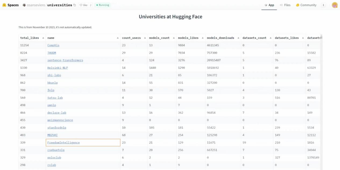Select the total_likes cell 11254
The width and height of the screenshot is (340, 170).
[32, 45]
